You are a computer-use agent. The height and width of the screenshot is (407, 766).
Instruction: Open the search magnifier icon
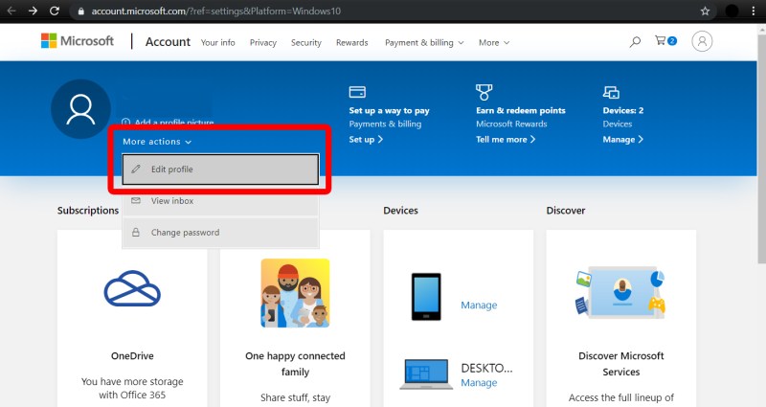point(635,42)
